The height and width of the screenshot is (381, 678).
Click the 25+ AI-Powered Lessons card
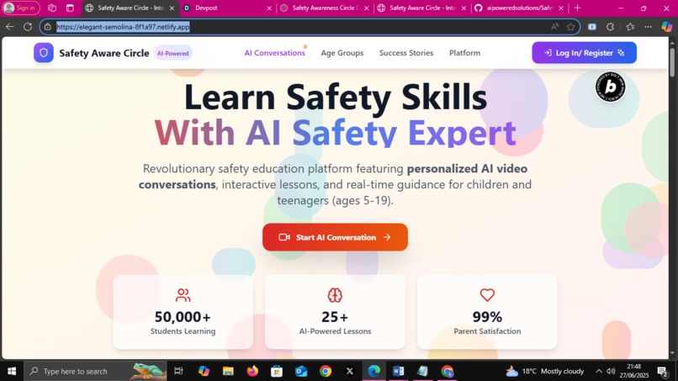tap(335, 312)
